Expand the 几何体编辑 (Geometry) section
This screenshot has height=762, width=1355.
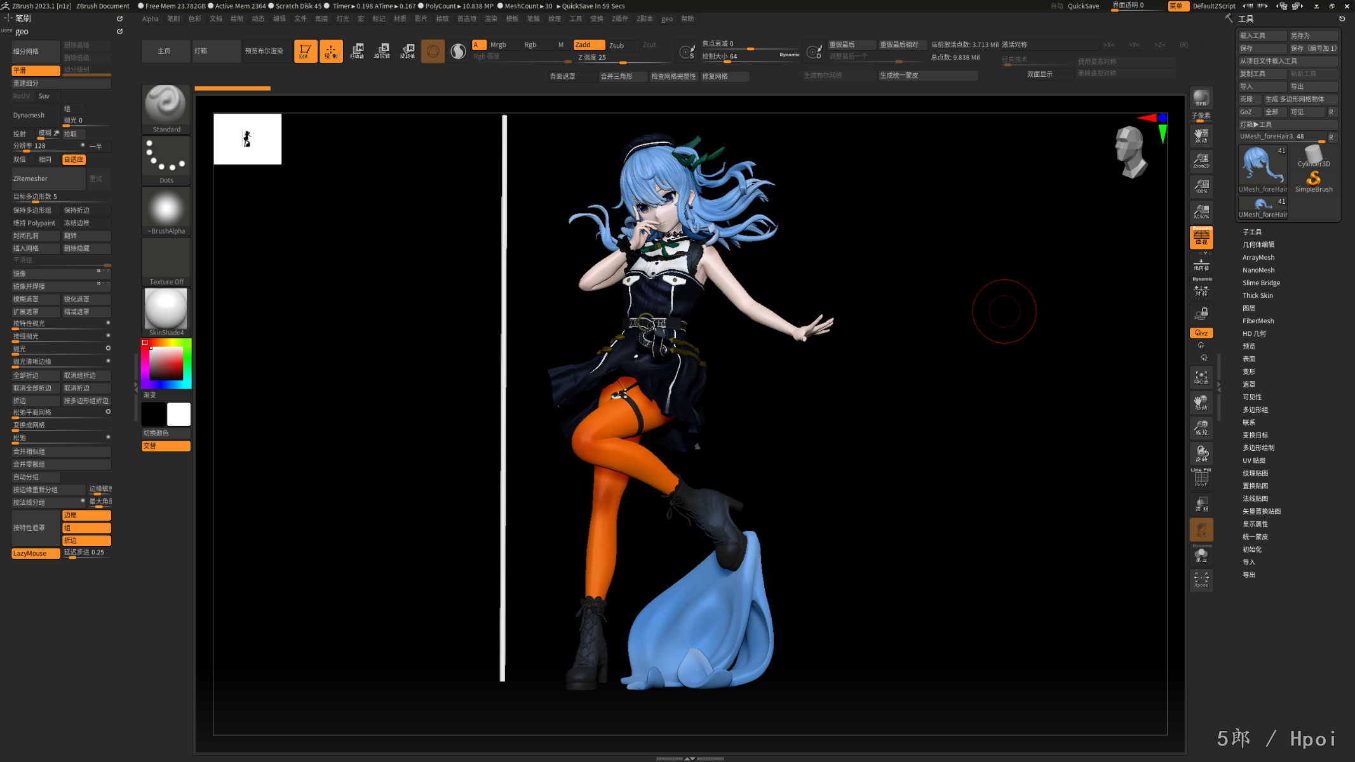pyautogui.click(x=1258, y=244)
